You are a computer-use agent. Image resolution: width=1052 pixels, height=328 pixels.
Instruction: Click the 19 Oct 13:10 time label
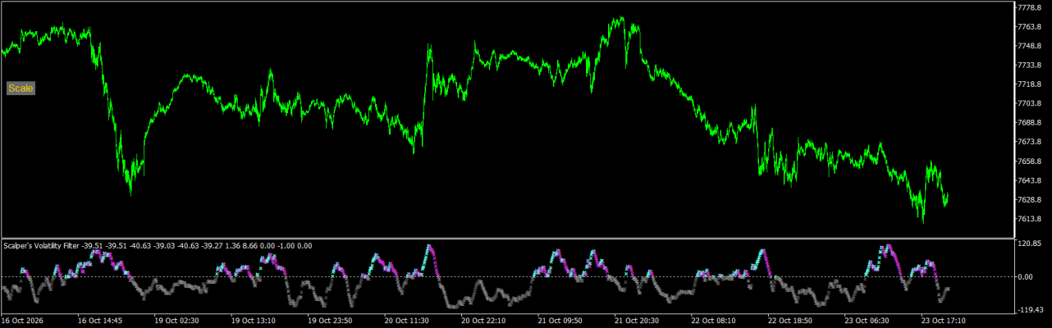[254, 321]
